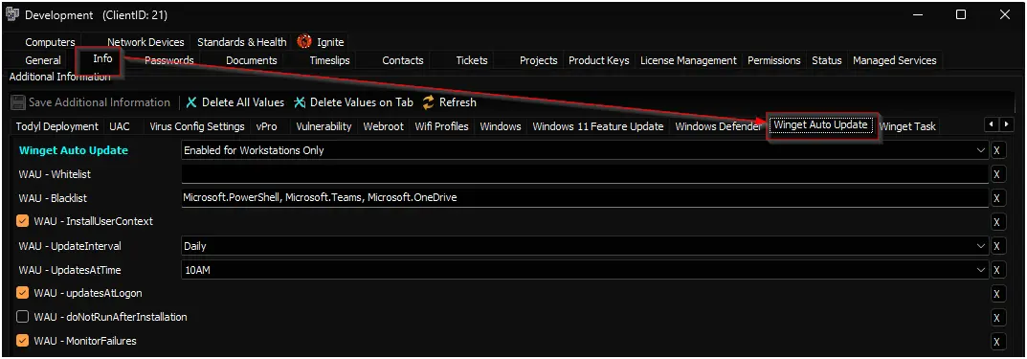Click Delete All Values X icon

[x=191, y=102]
